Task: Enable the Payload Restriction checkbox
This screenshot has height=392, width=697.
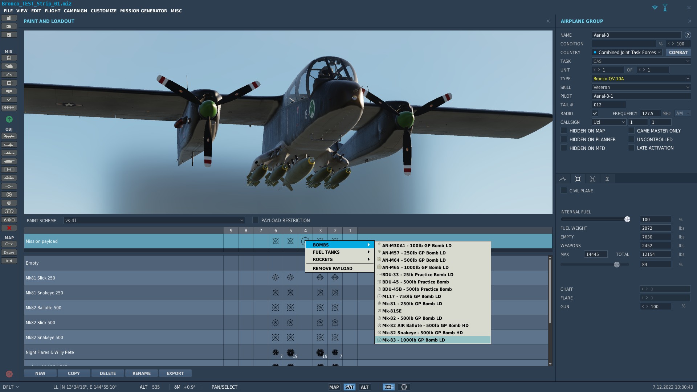Action: click(256, 220)
